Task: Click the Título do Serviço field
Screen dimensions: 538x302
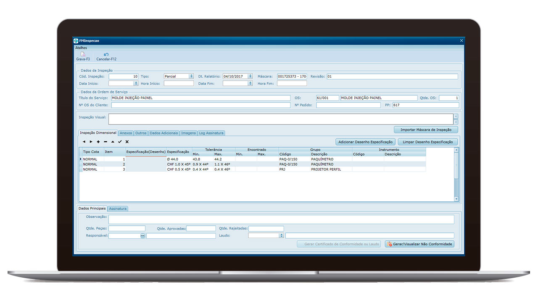Action: coord(200,98)
